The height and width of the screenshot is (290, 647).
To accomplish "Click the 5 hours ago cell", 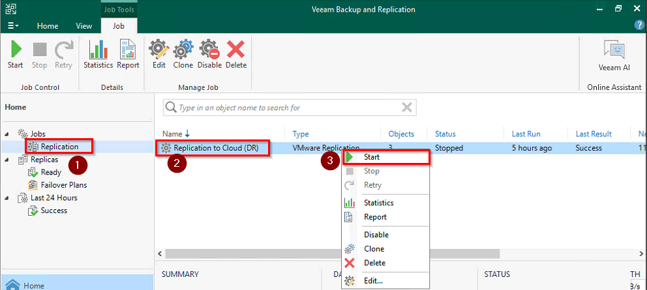I will click(531, 148).
